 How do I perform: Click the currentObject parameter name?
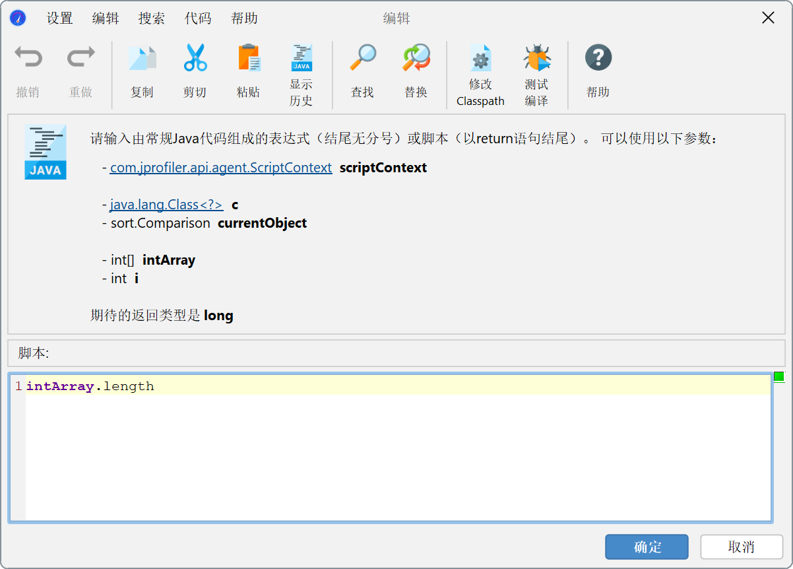[263, 223]
